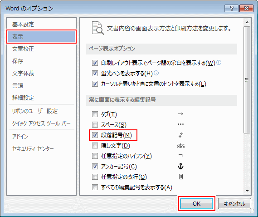This screenshot has width=258, height=217.
Task: Click the tab arrow symbol icon
Action: 180,113
